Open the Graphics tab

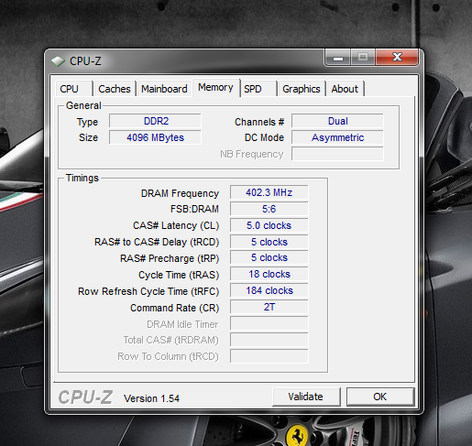(x=302, y=89)
